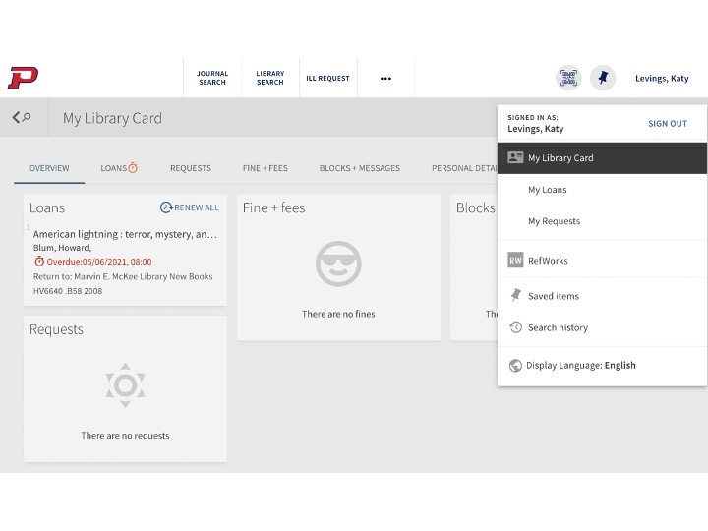Change Display Language: English setting

(580, 366)
